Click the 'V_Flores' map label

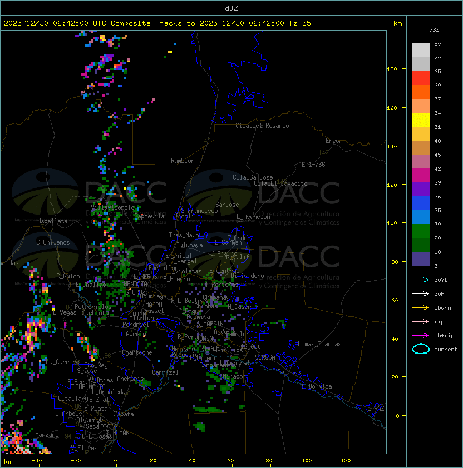(x=84, y=447)
